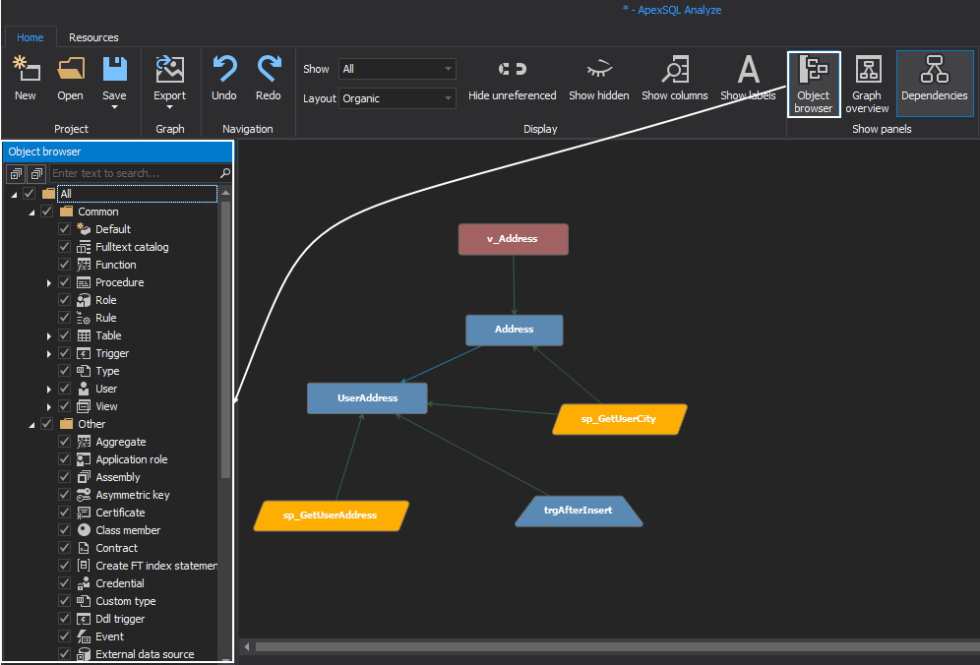
Task: Activate Show hidden objects
Action: click(598, 79)
